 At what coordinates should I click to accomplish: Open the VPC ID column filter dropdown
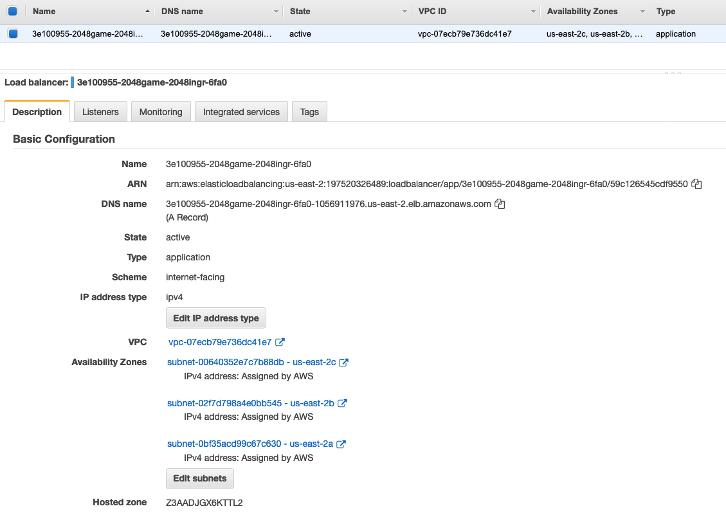[x=532, y=11]
